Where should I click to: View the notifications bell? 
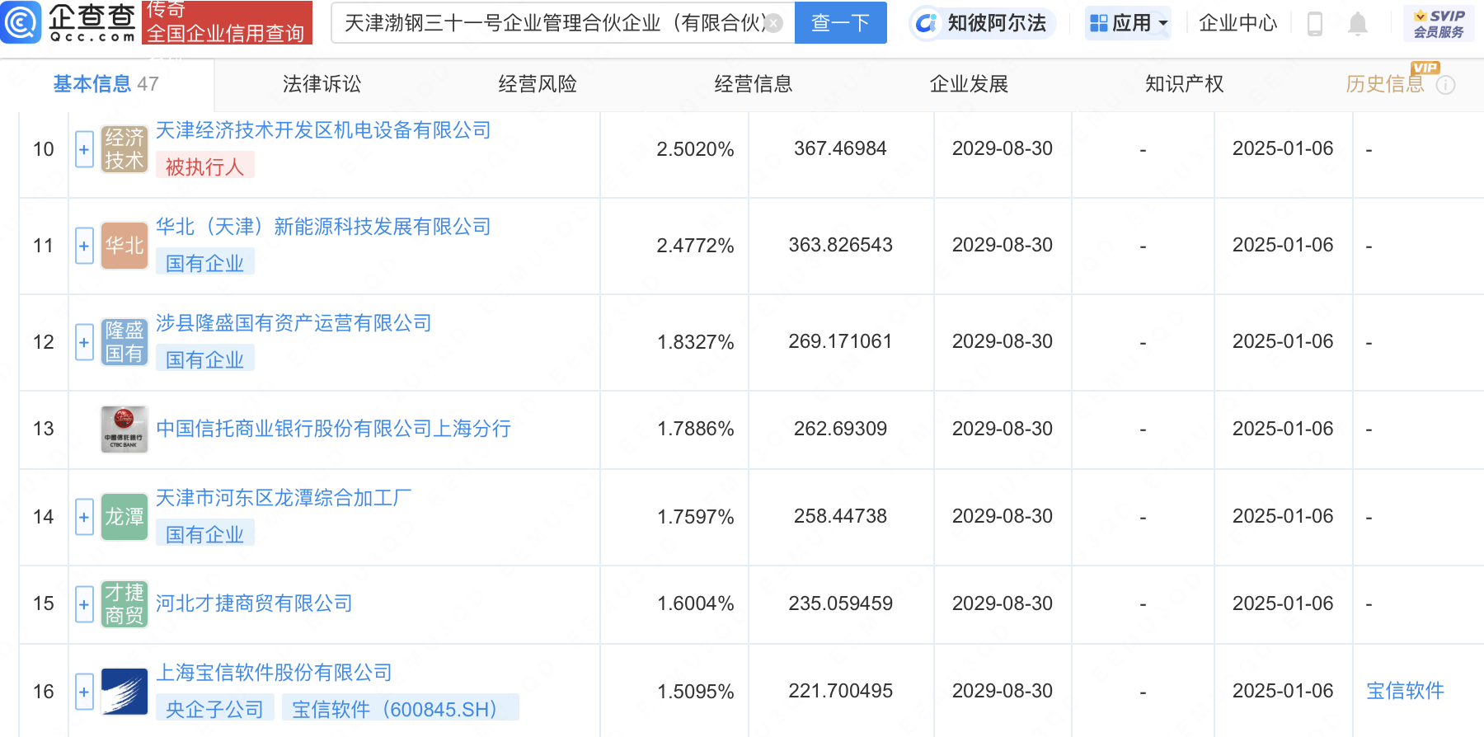1357,24
